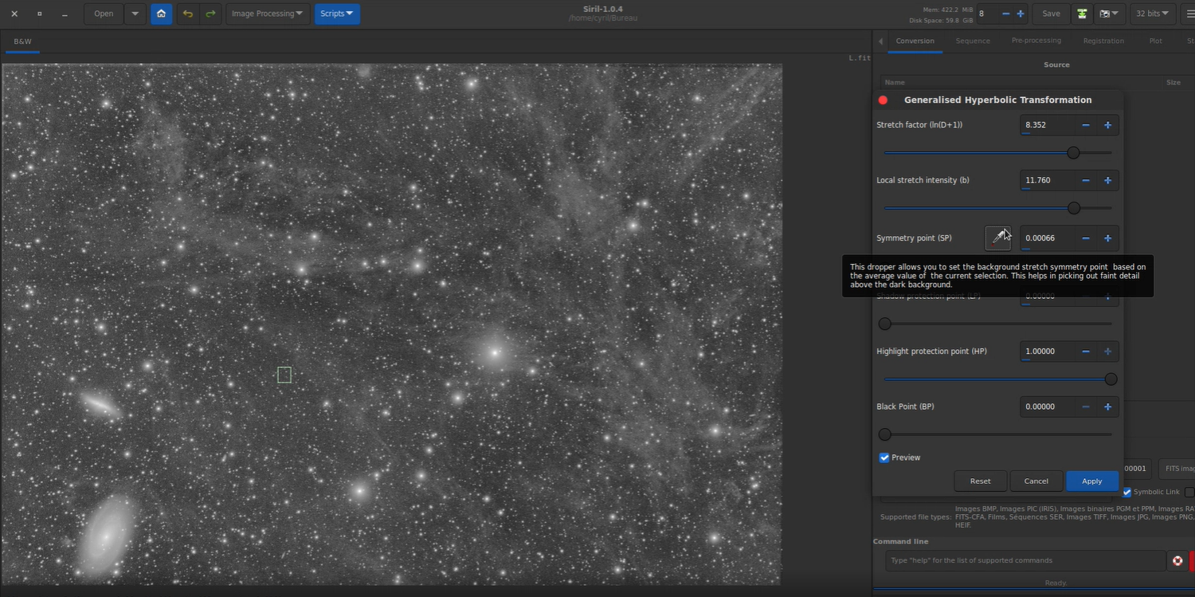The image size is (1195, 597).
Task: Toggle the Symbolic Link checkbox
Action: tap(1126, 492)
